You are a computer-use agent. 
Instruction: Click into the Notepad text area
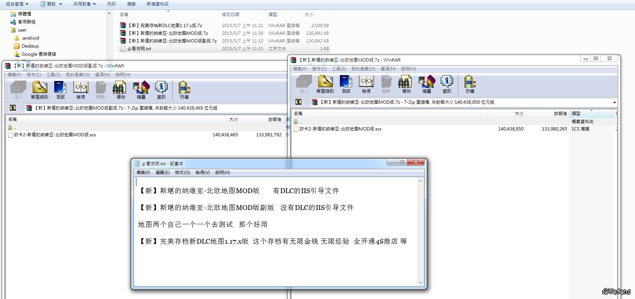(276, 232)
